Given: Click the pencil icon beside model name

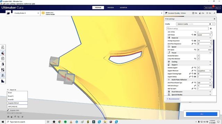Looking at the screenshot, I should [8, 110].
